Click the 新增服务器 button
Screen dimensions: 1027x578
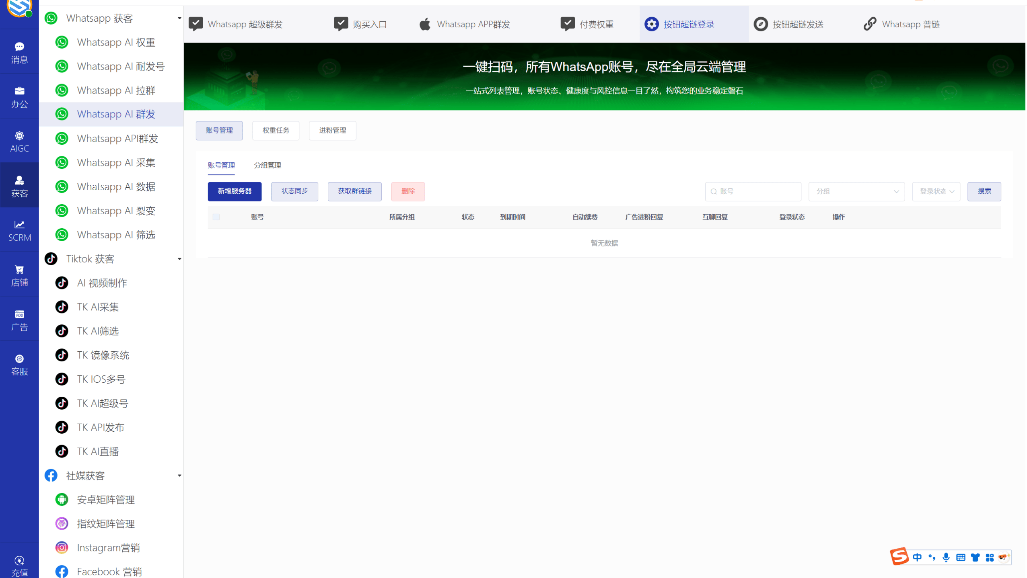click(x=235, y=191)
